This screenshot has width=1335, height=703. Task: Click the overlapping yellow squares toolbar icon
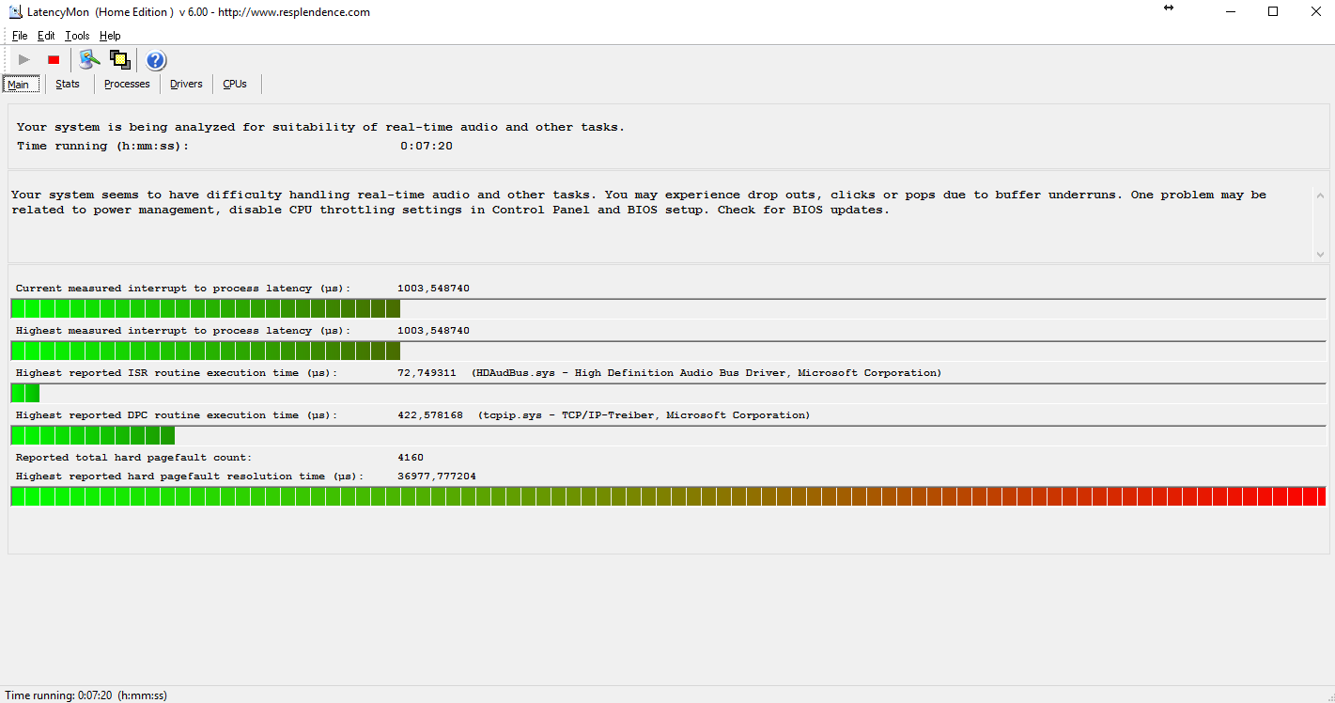pos(120,60)
